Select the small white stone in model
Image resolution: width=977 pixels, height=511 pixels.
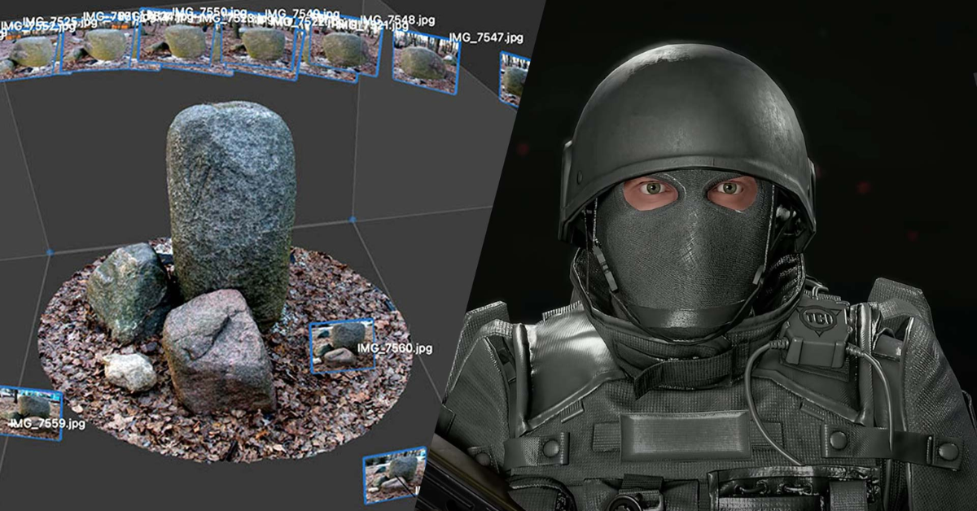point(130,371)
